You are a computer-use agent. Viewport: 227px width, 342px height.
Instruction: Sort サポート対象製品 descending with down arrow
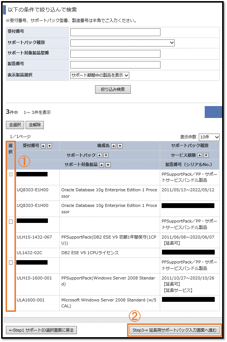(108, 165)
